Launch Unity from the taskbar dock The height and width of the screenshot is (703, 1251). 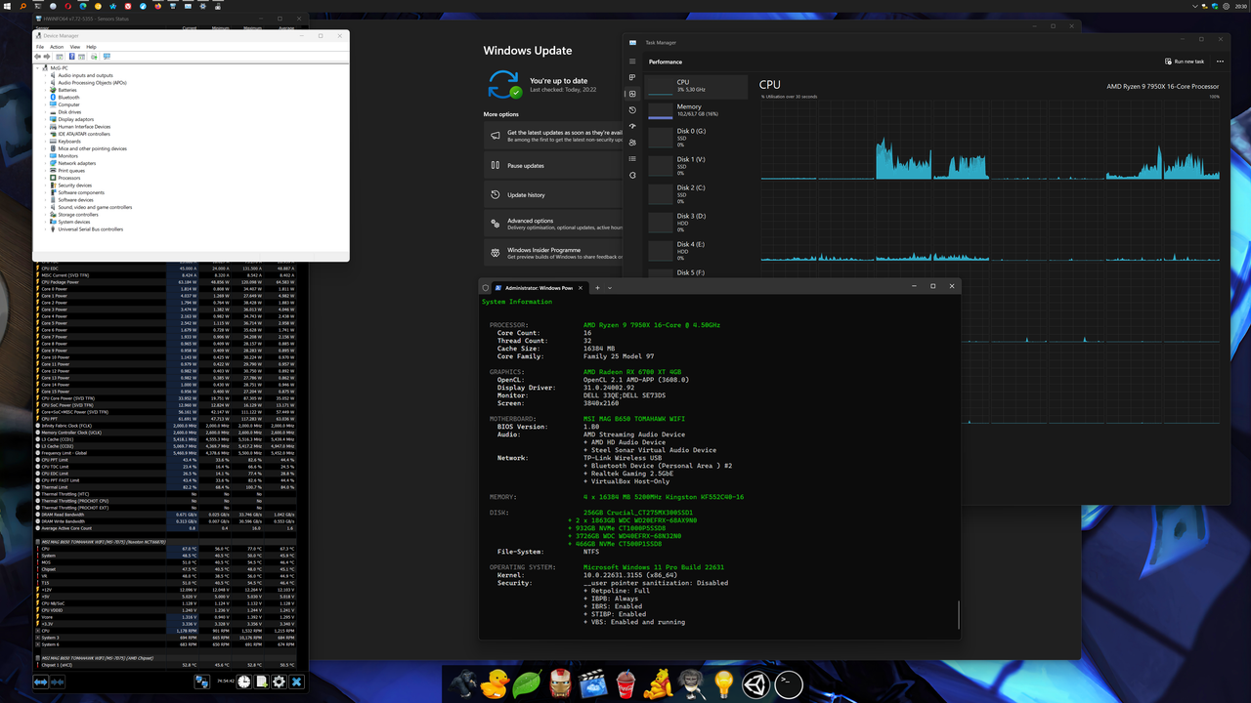click(x=755, y=684)
